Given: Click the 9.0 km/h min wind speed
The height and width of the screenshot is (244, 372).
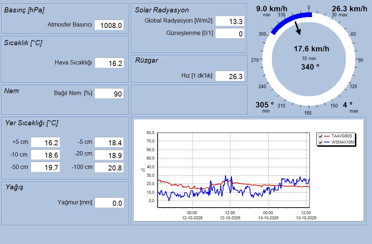Looking at the screenshot, I should point(272,9).
